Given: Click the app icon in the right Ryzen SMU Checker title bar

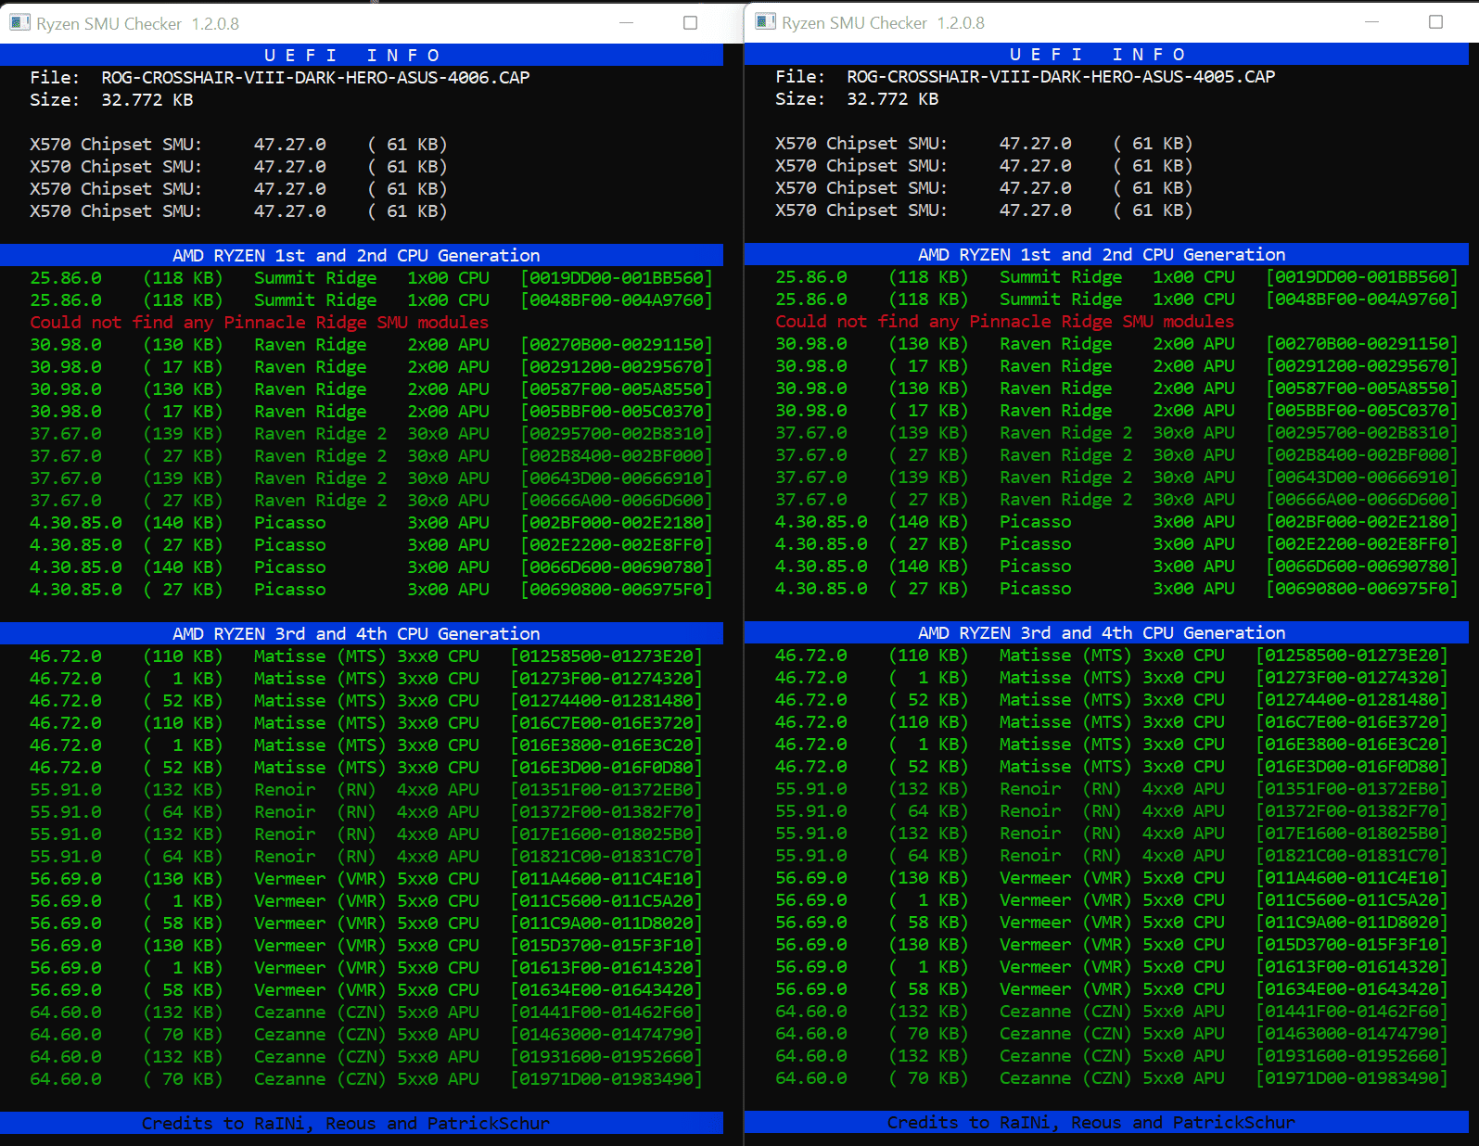Looking at the screenshot, I should coord(765,21).
